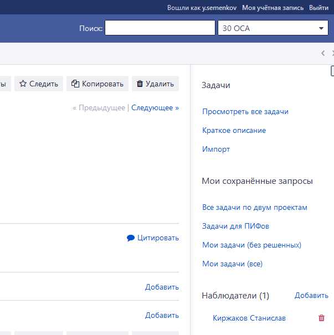Open Просмотреть все задачи in the sidebar
Viewport: 334px width, 335px height.
[x=245, y=111]
